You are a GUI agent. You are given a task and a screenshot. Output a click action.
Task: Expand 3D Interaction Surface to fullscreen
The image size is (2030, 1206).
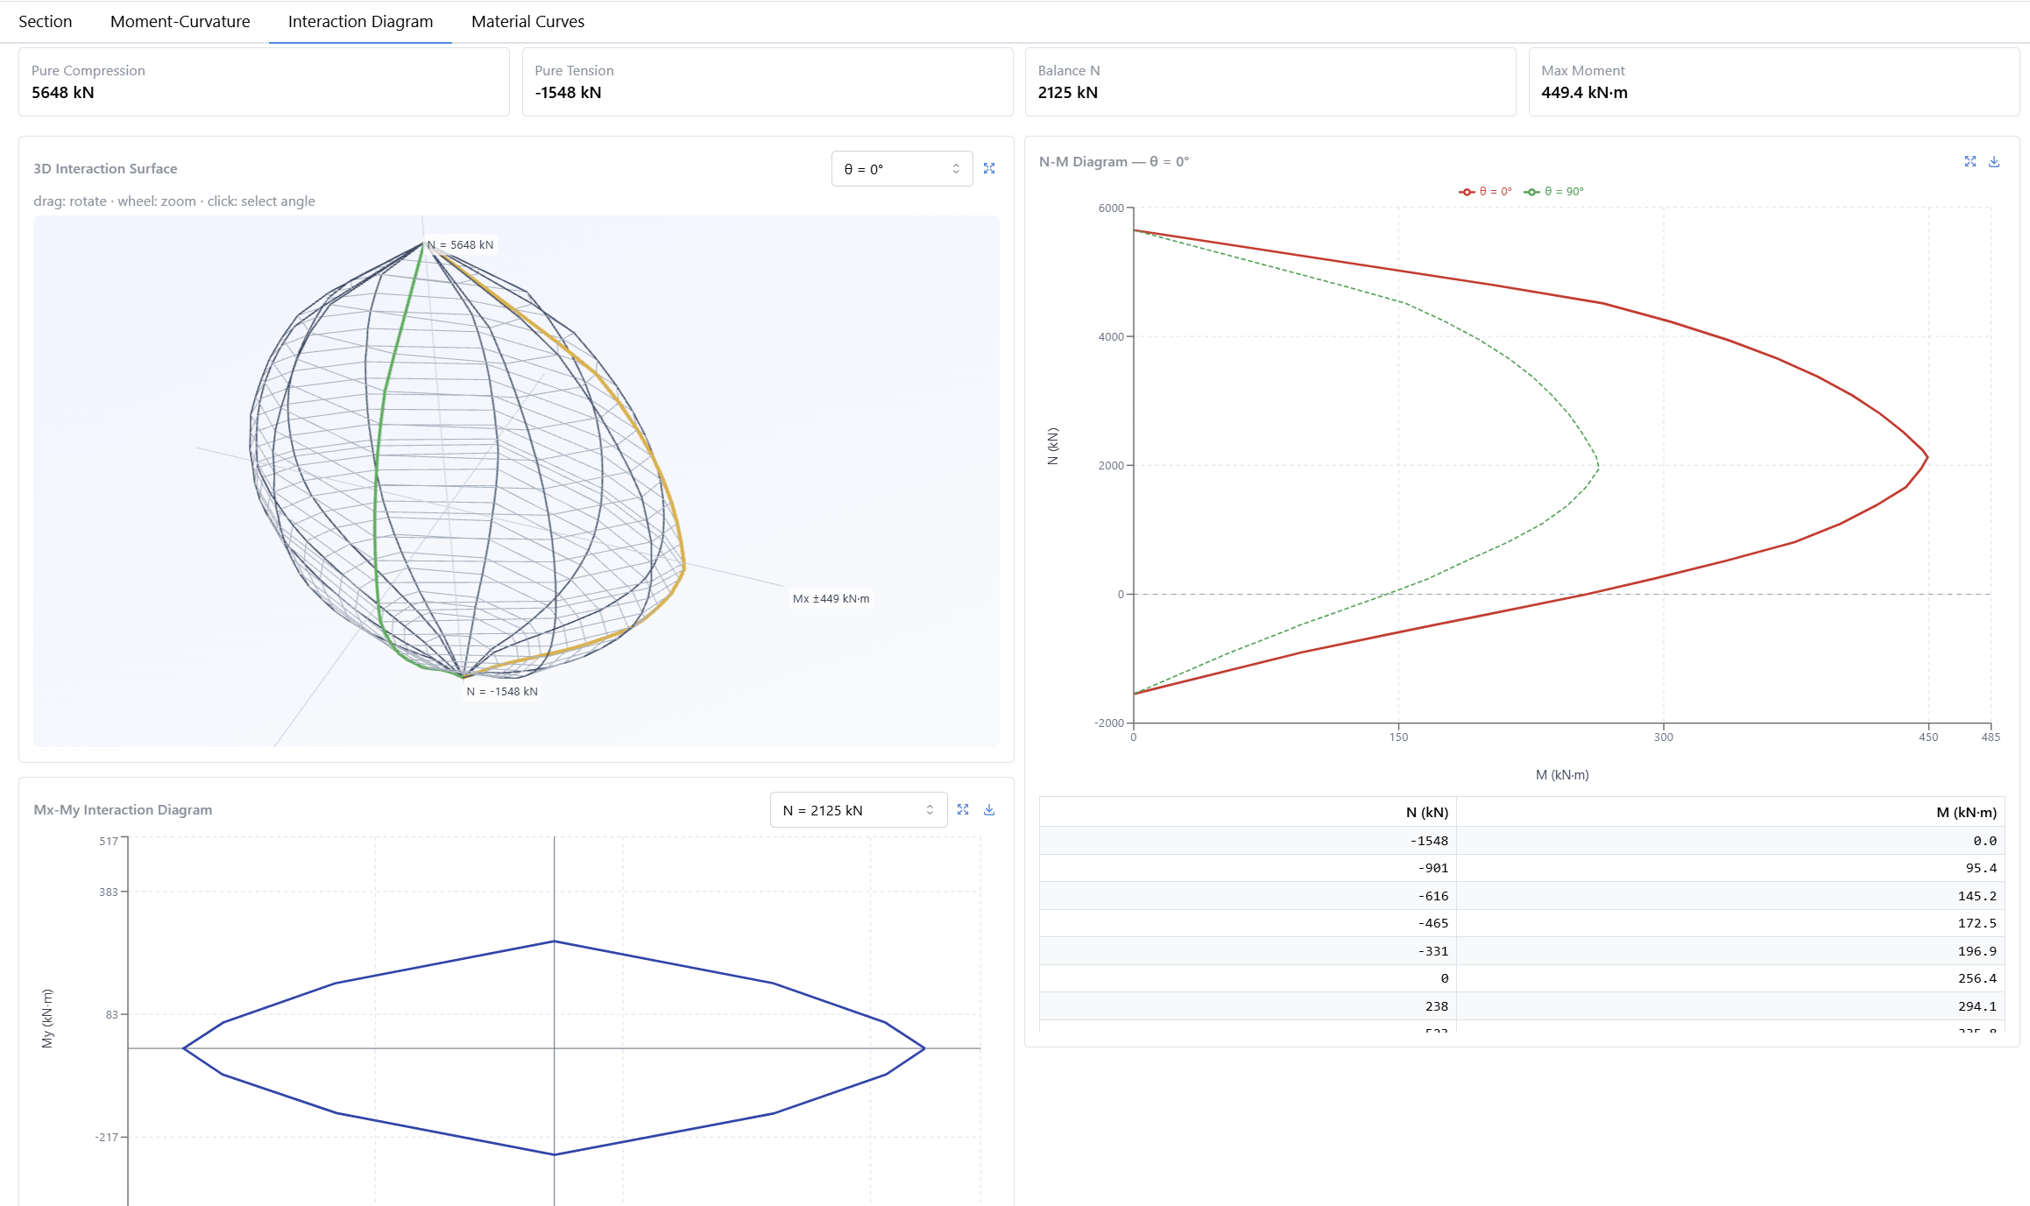point(989,168)
